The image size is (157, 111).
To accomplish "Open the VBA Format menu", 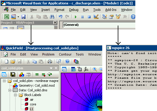I will point(59,10).
